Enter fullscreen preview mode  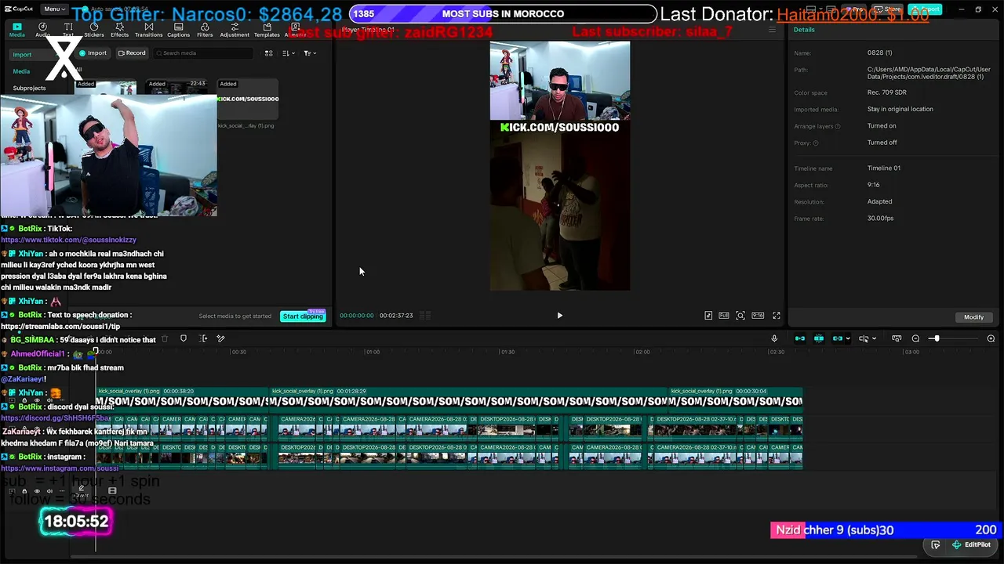click(x=777, y=316)
